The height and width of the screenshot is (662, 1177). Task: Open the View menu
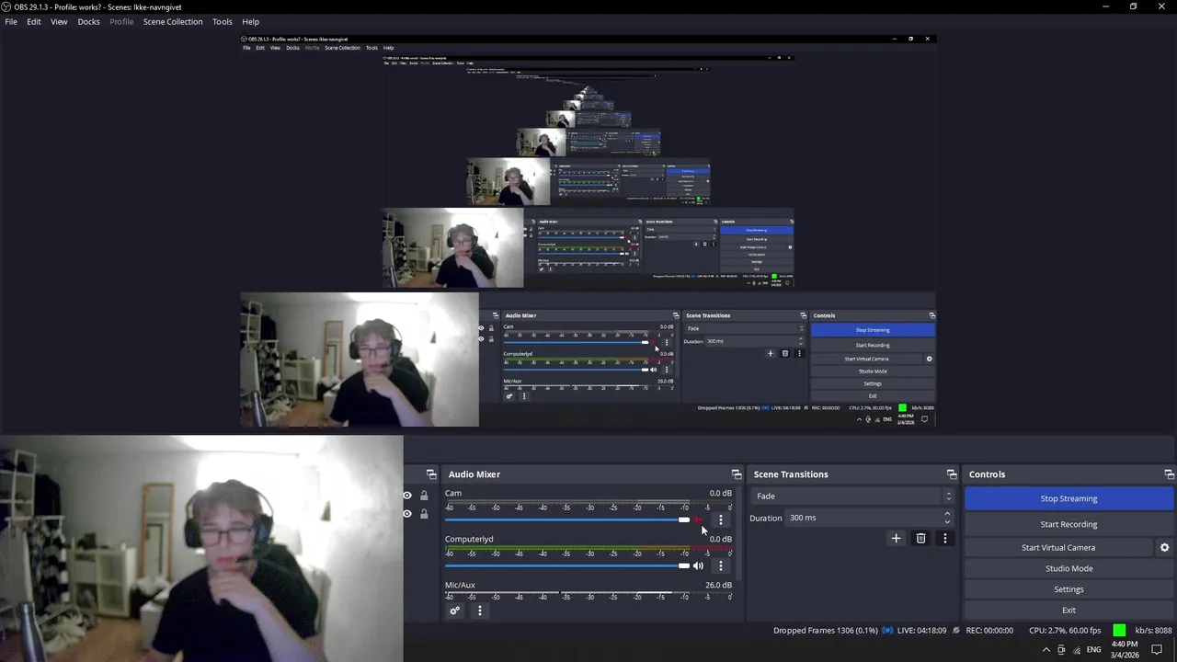click(59, 21)
